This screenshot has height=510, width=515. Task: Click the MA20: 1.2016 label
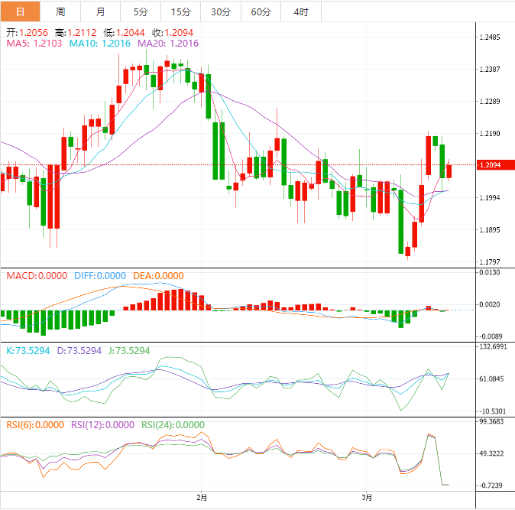pyautogui.click(x=168, y=44)
